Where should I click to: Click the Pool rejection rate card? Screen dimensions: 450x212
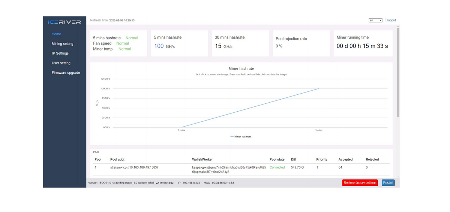(x=301, y=43)
